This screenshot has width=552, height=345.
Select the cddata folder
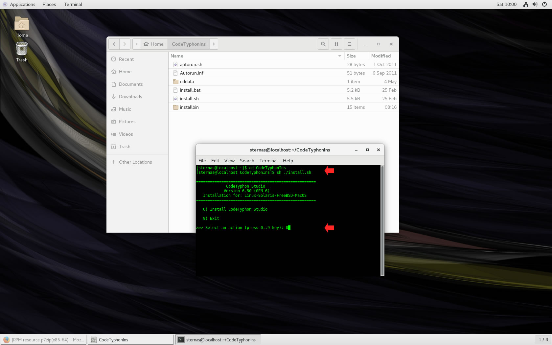(x=284, y=81)
